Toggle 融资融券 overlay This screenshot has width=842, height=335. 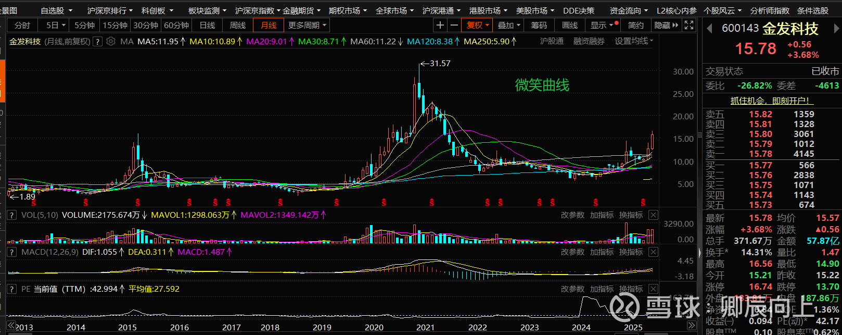[x=589, y=41]
